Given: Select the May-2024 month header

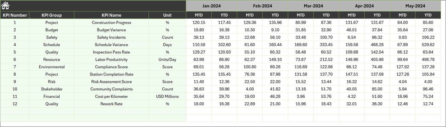Looking at the screenshot, I should (x=415, y=6).
